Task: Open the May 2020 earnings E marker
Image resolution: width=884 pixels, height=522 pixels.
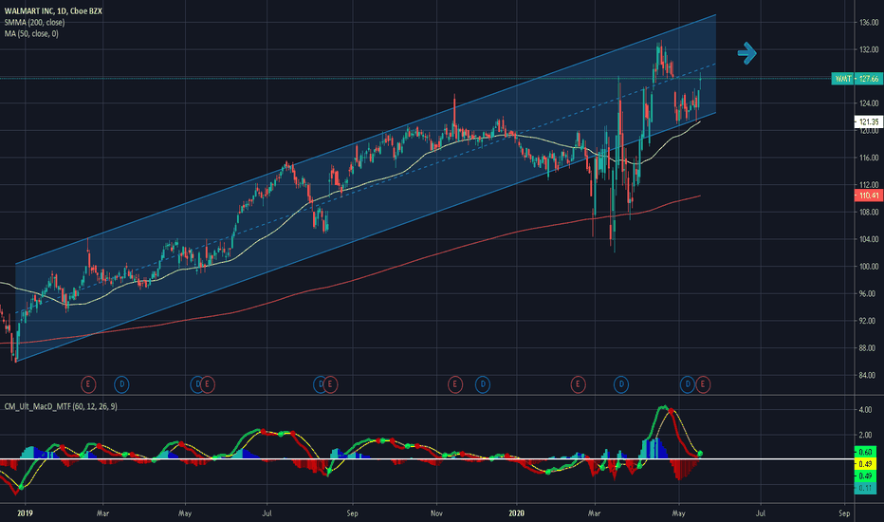Action: (703, 385)
